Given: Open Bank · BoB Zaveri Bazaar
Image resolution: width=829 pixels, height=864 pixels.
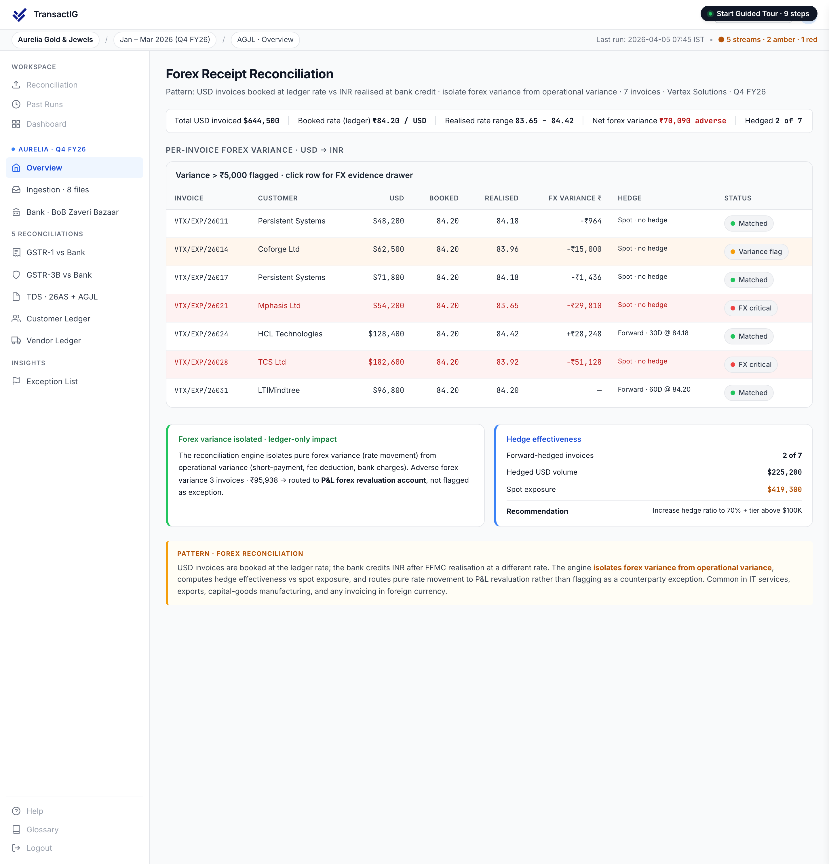Looking at the screenshot, I should (75, 212).
